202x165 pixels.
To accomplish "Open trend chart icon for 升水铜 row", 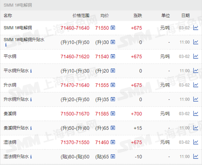I will point(196,85).
